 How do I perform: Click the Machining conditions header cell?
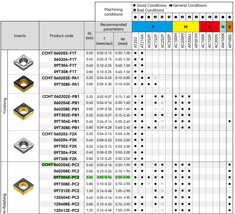[x=113, y=12]
